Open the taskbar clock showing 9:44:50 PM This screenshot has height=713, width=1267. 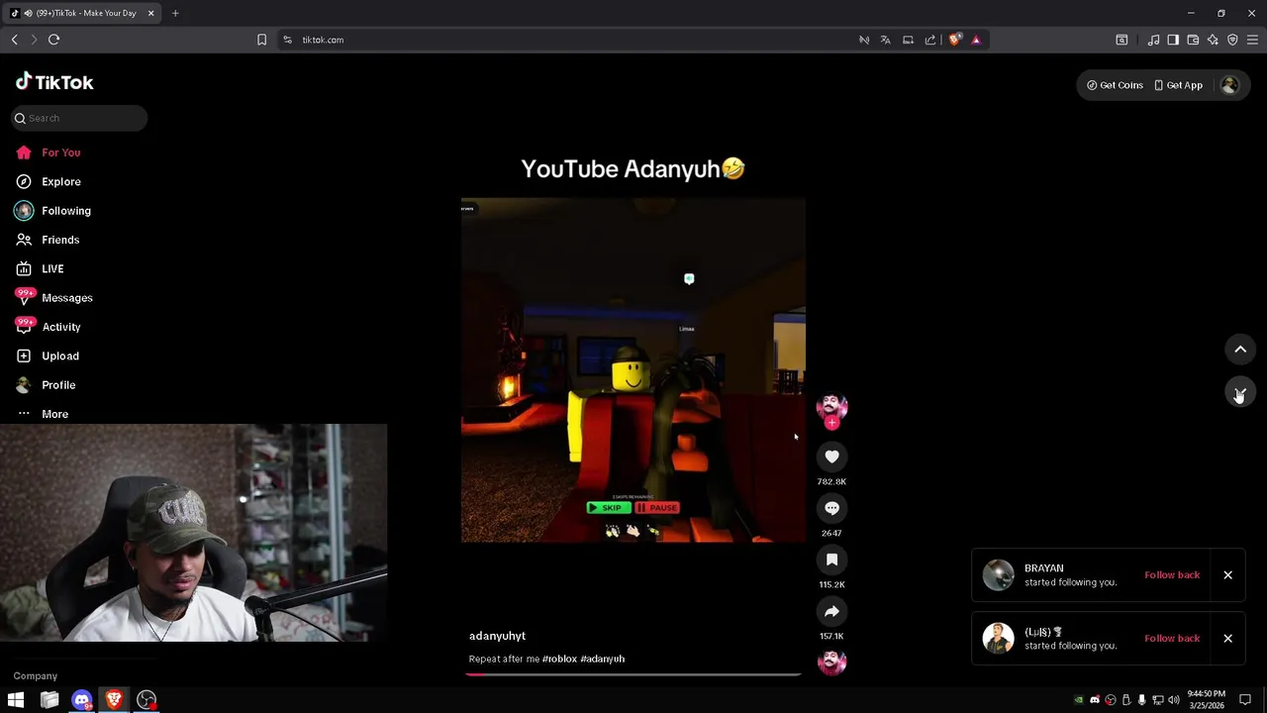tap(1206, 700)
